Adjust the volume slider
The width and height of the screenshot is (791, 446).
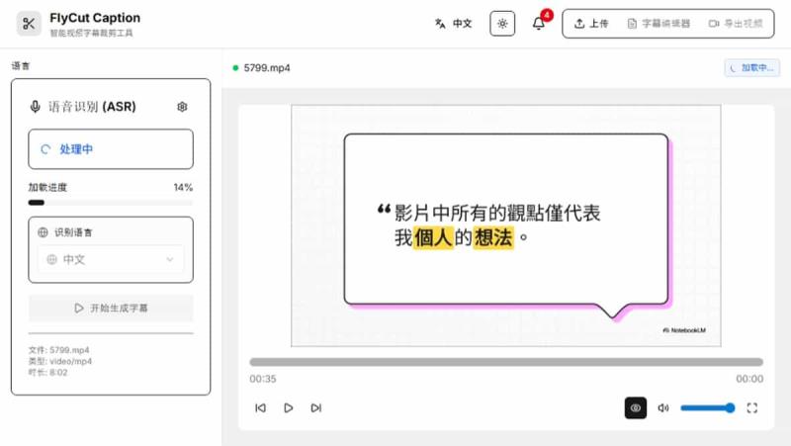(x=707, y=407)
